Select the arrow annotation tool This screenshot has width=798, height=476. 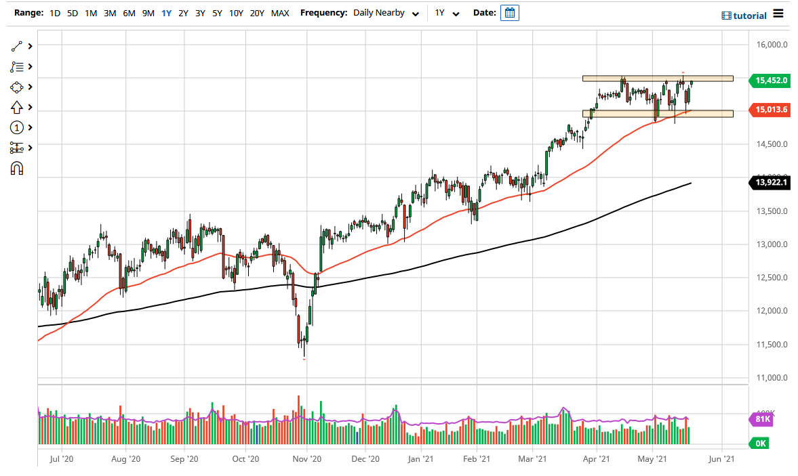point(16,107)
